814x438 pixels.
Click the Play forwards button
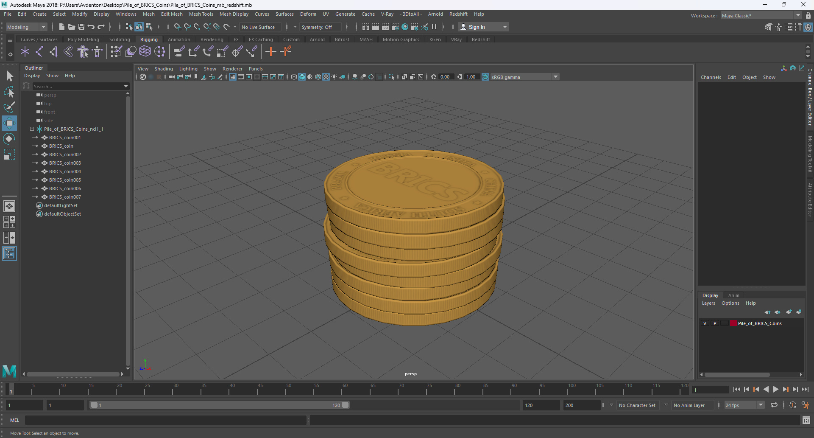pyautogui.click(x=776, y=389)
